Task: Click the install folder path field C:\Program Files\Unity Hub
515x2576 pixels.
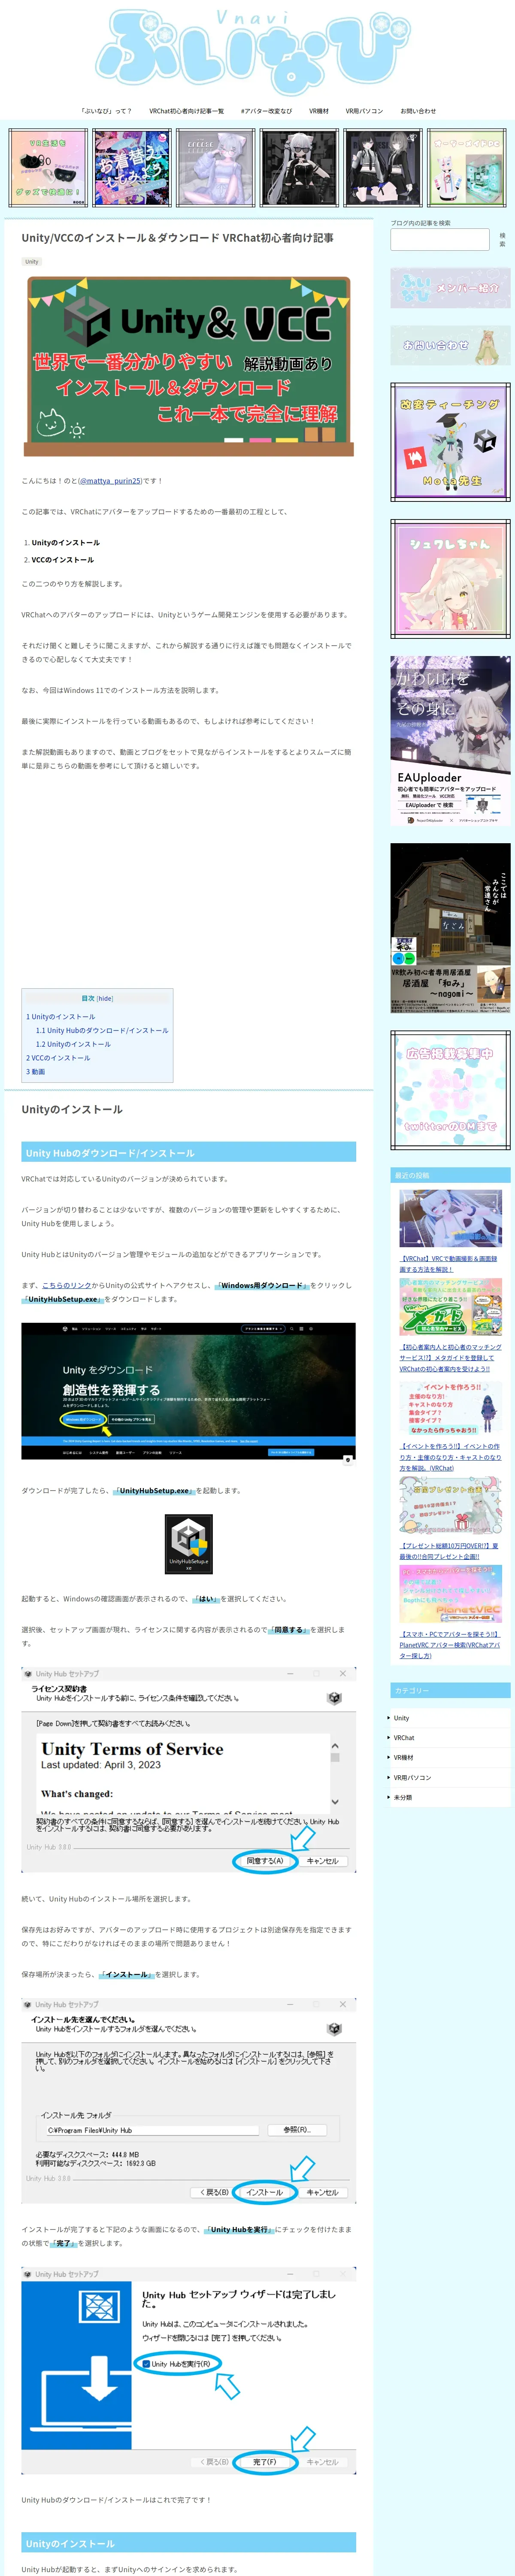Action: (x=151, y=2130)
